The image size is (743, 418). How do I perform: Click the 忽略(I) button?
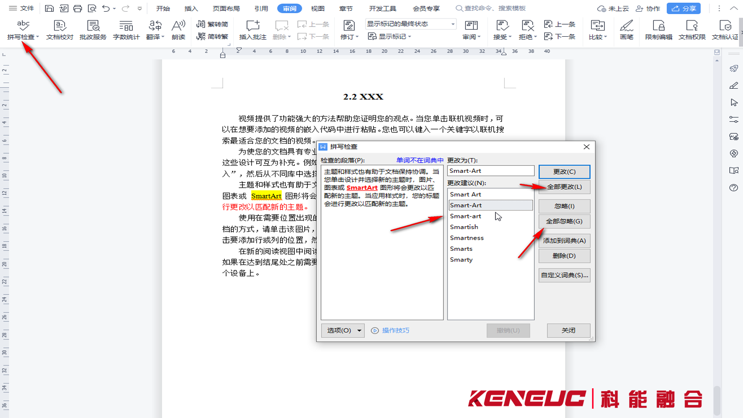coord(564,206)
